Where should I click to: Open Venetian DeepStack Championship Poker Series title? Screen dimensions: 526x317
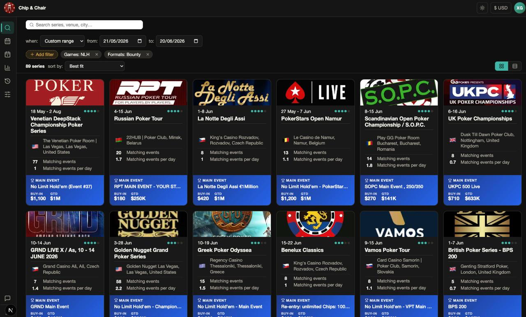tap(57, 125)
